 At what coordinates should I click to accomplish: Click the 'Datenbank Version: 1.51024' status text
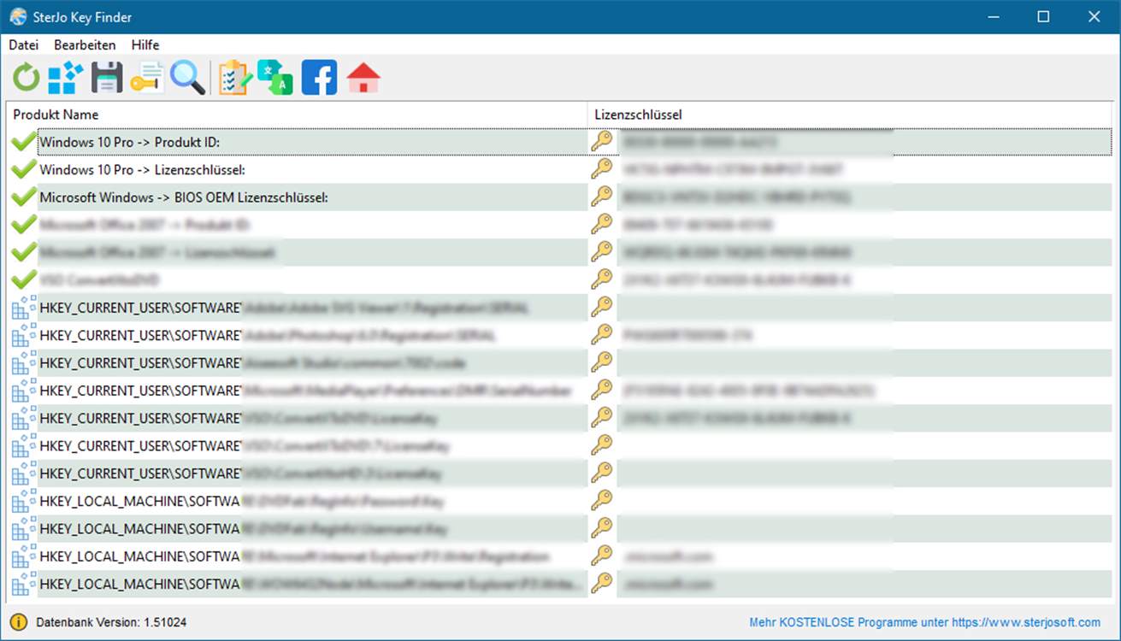(111, 622)
